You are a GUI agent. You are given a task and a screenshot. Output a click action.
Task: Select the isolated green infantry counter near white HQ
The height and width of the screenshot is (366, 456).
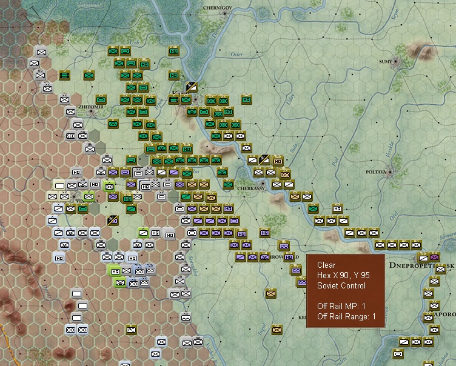click(313, 208)
